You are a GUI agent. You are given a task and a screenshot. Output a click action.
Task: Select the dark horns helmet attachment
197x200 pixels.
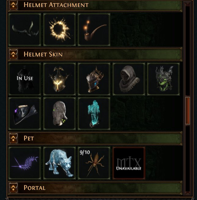point(25,30)
